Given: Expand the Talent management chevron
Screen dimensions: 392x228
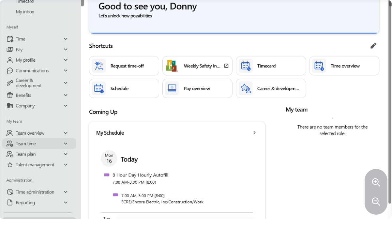Looking at the screenshot, I should (66, 165).
